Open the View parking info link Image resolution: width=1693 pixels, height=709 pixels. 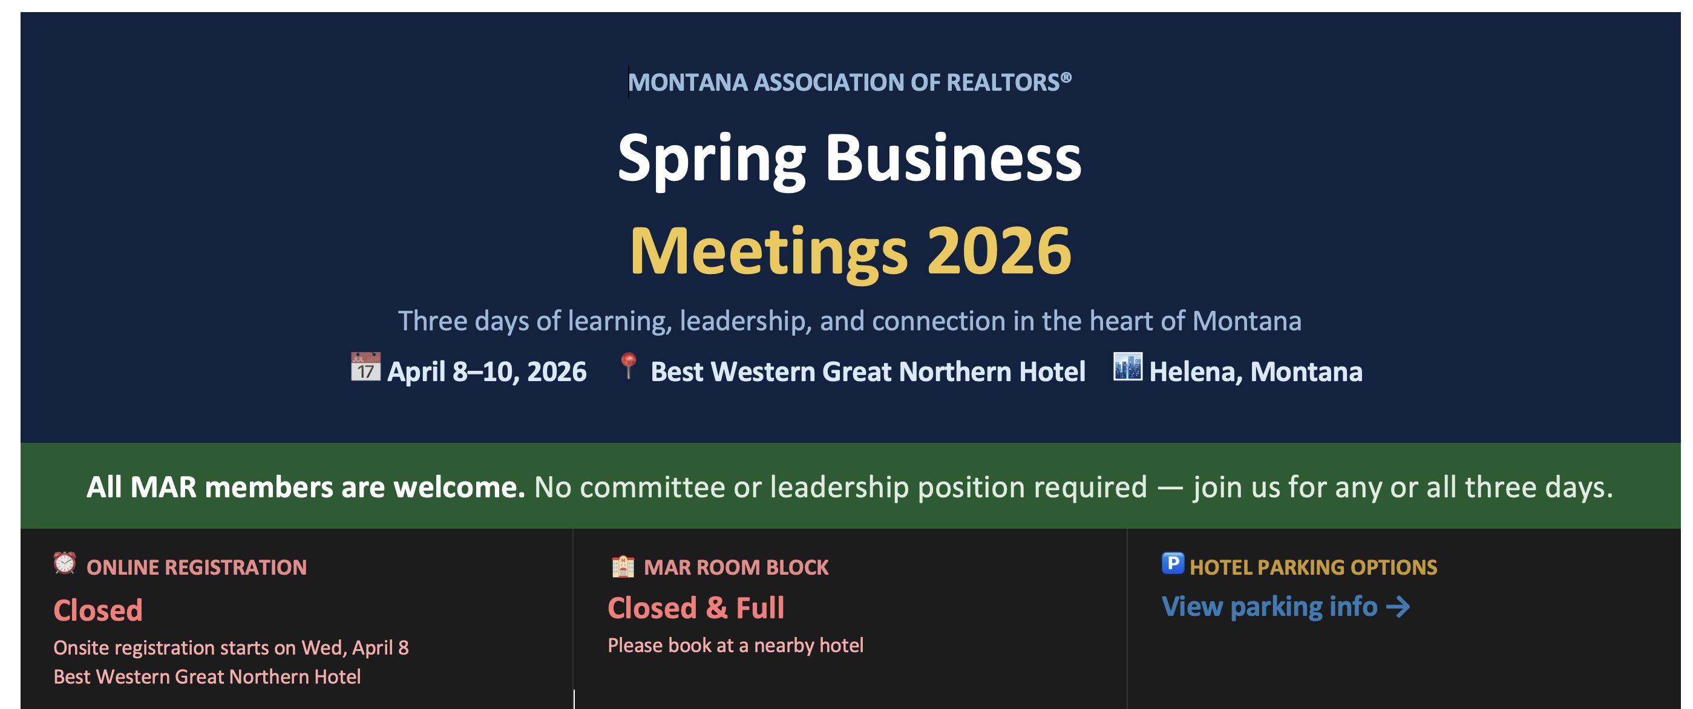pos(1269,607)
